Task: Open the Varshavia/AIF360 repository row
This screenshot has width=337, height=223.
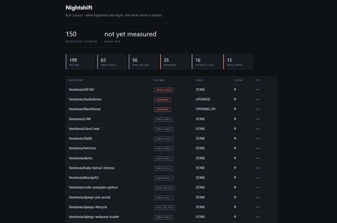Action: 171,90
